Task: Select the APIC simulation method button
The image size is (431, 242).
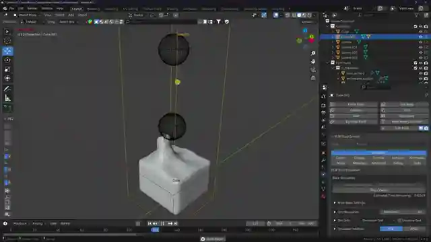Action: coord(414,229)
